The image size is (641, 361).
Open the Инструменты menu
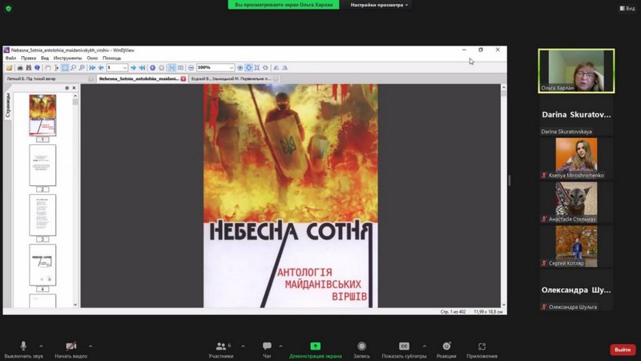tap(67, 58)
